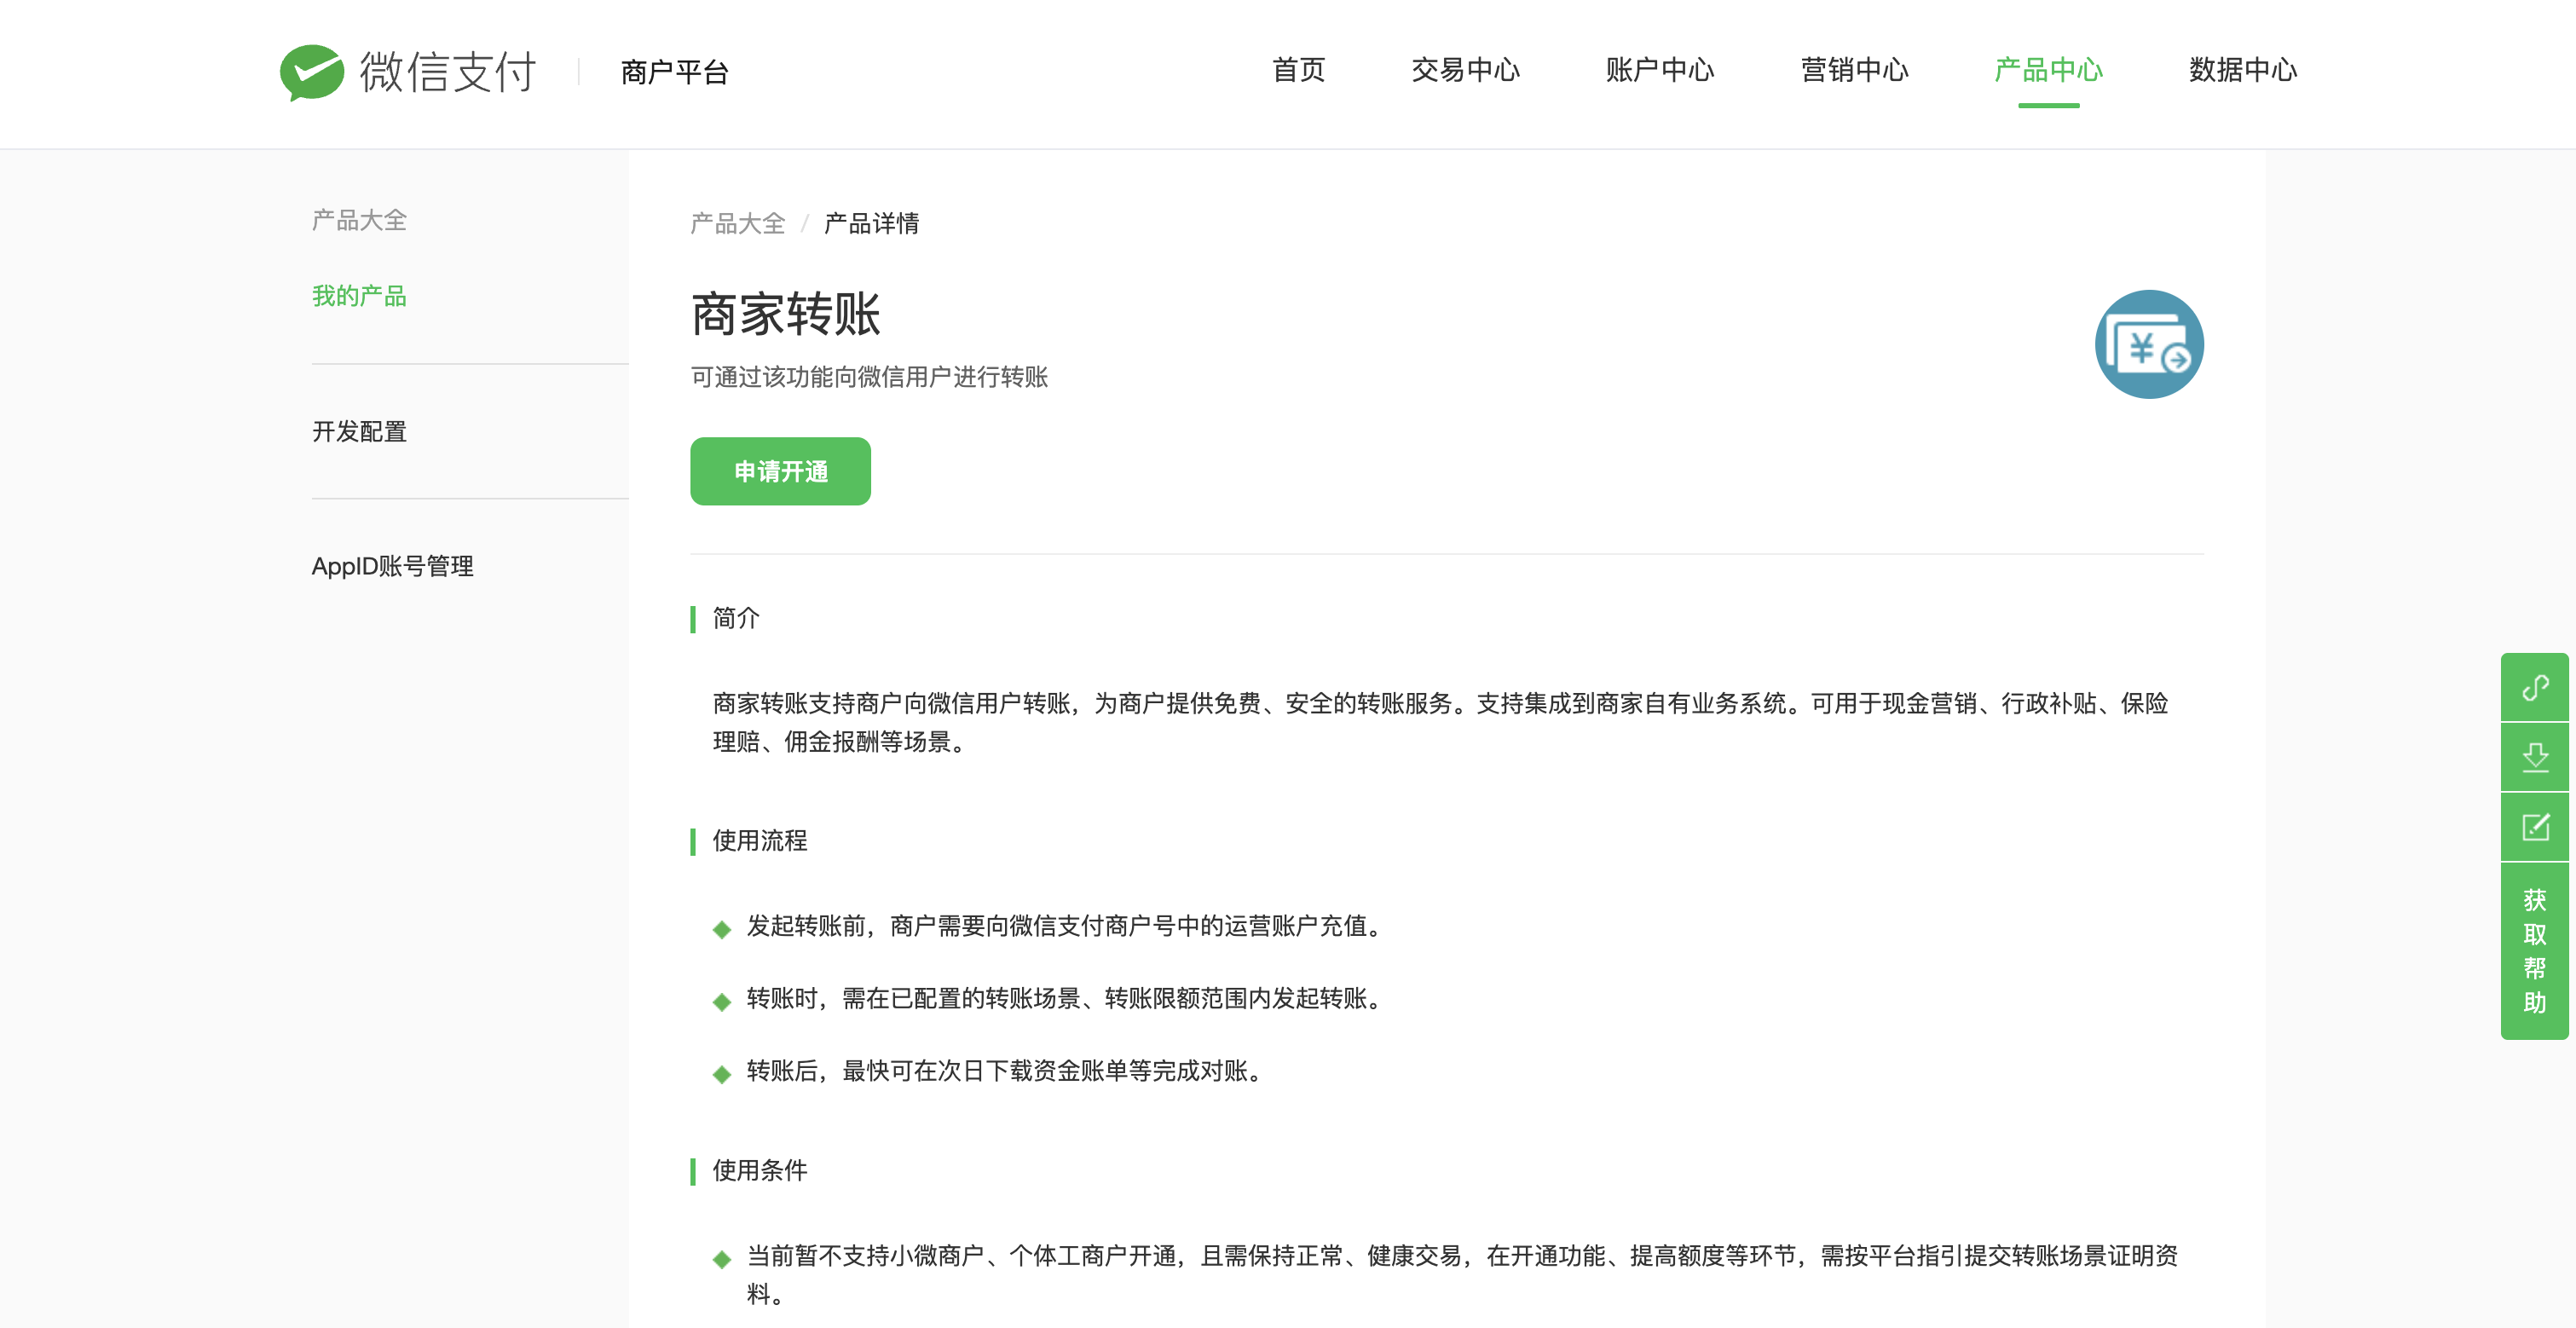2576x1328 pixels.
Task: Click the WeChat Pay green logo icon
Action: coord(311,72)
